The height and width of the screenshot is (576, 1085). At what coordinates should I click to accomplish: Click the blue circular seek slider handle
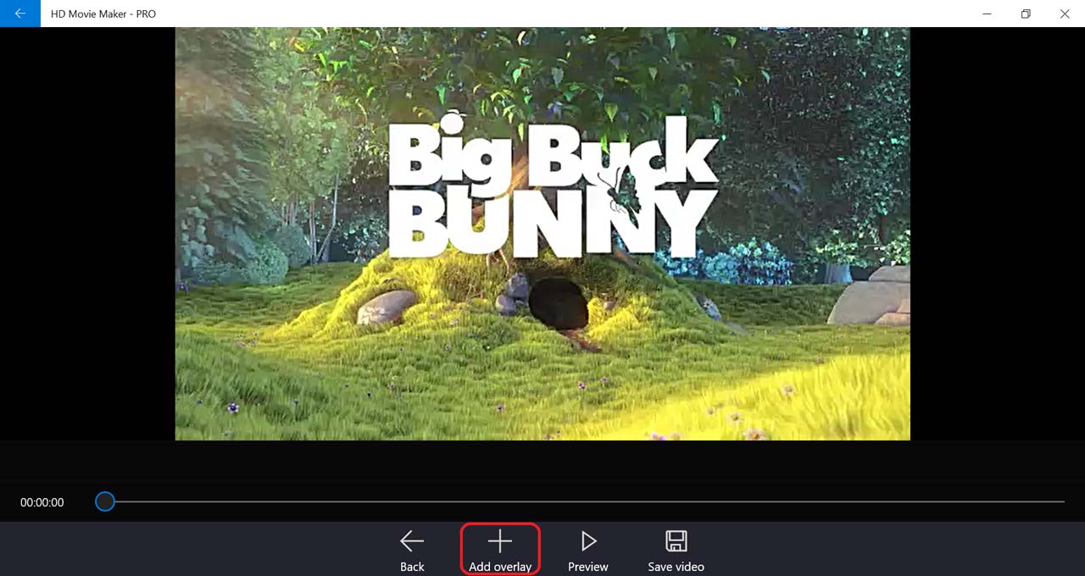[105, 501]
